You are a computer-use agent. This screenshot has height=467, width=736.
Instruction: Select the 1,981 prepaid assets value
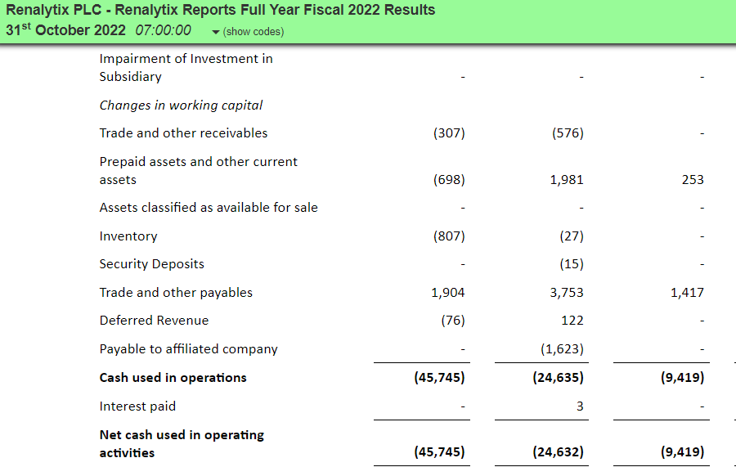point(567,180)
